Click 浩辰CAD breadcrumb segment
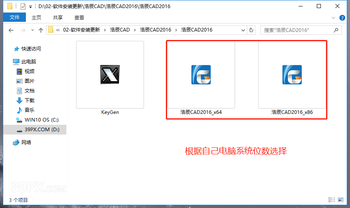The image size is (350, 208). pos(120,30)
